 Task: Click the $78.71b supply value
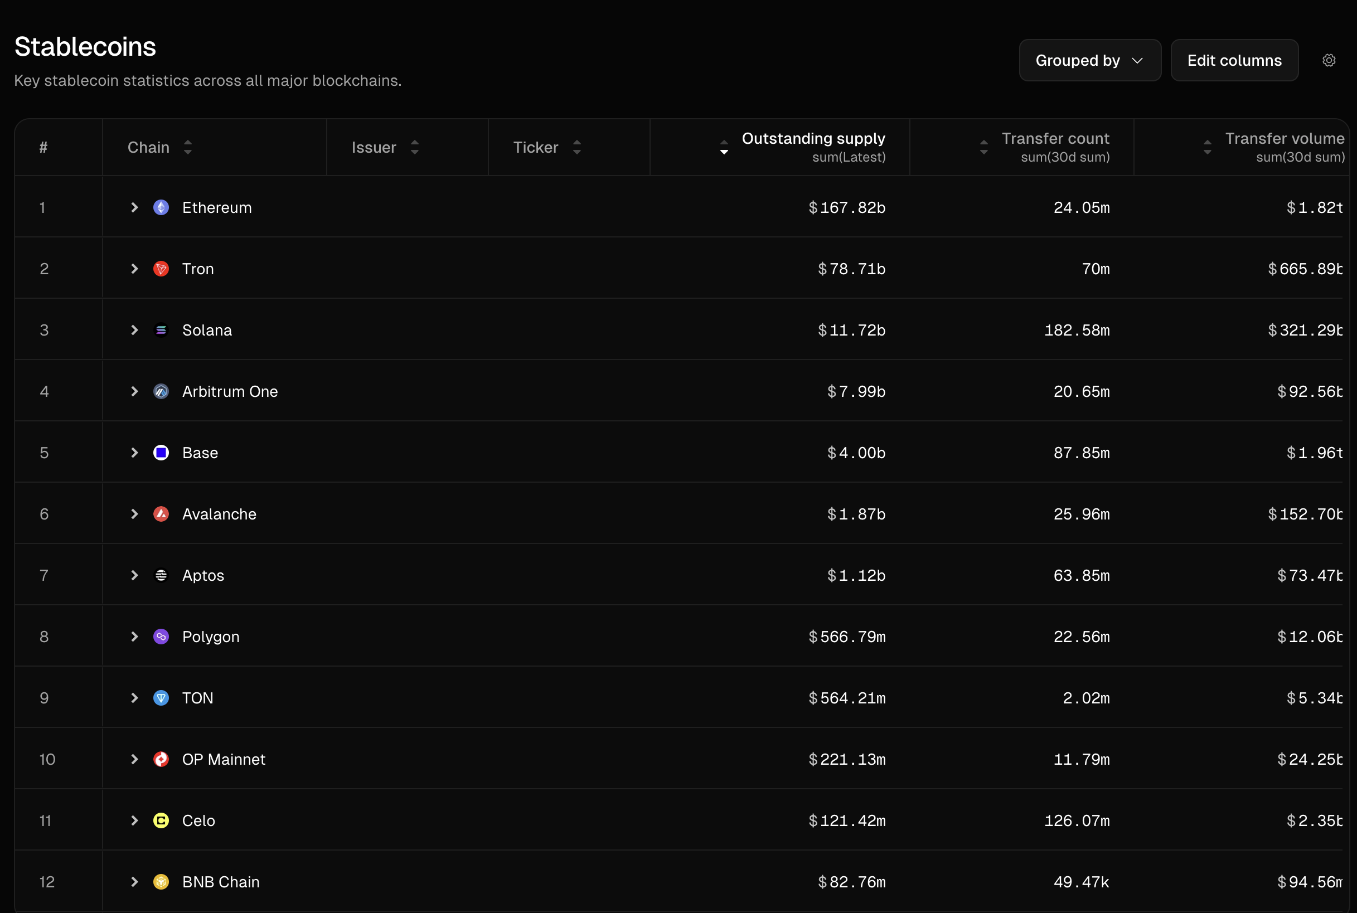[851, 269]
